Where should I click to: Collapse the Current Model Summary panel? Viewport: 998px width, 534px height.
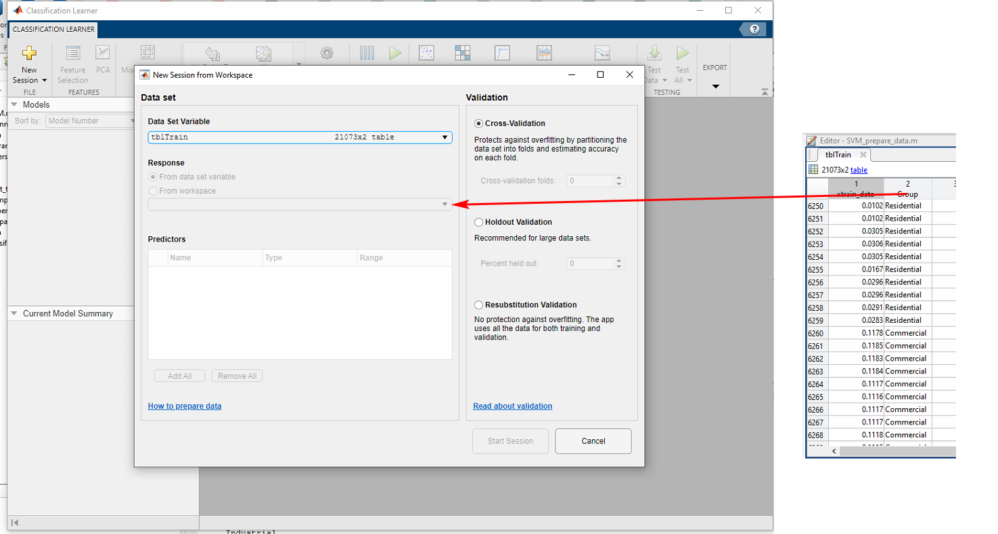(14, 313)
